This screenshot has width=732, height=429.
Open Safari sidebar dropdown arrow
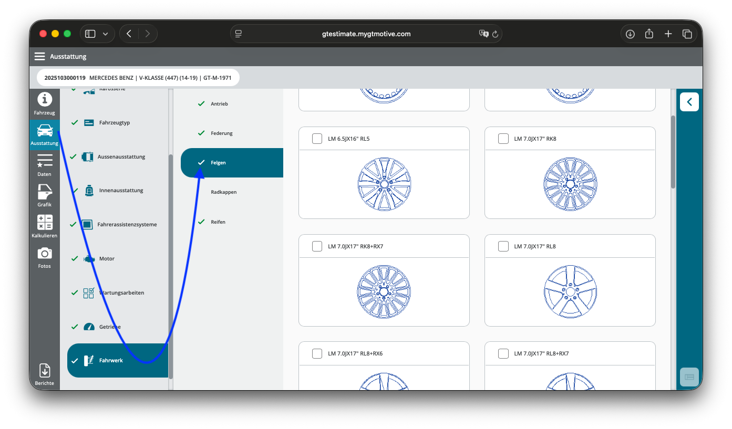point(105,34)
